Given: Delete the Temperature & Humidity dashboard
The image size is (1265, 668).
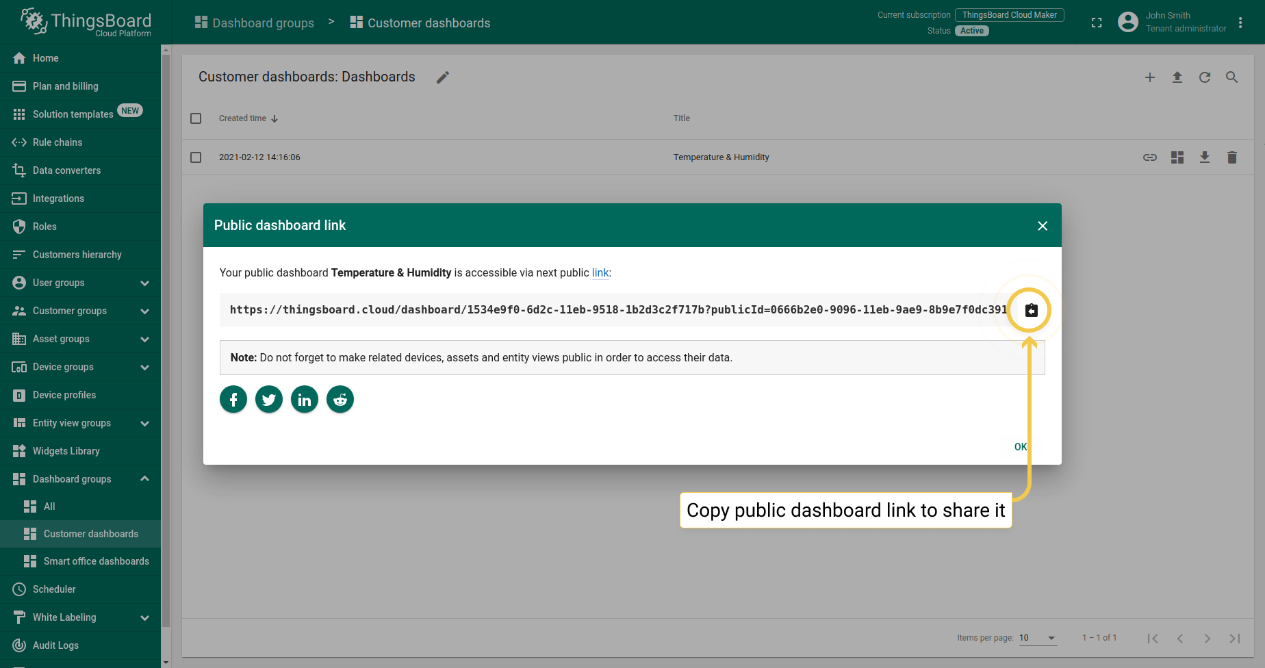Looking at the screenshot, I should point(1232,157).
